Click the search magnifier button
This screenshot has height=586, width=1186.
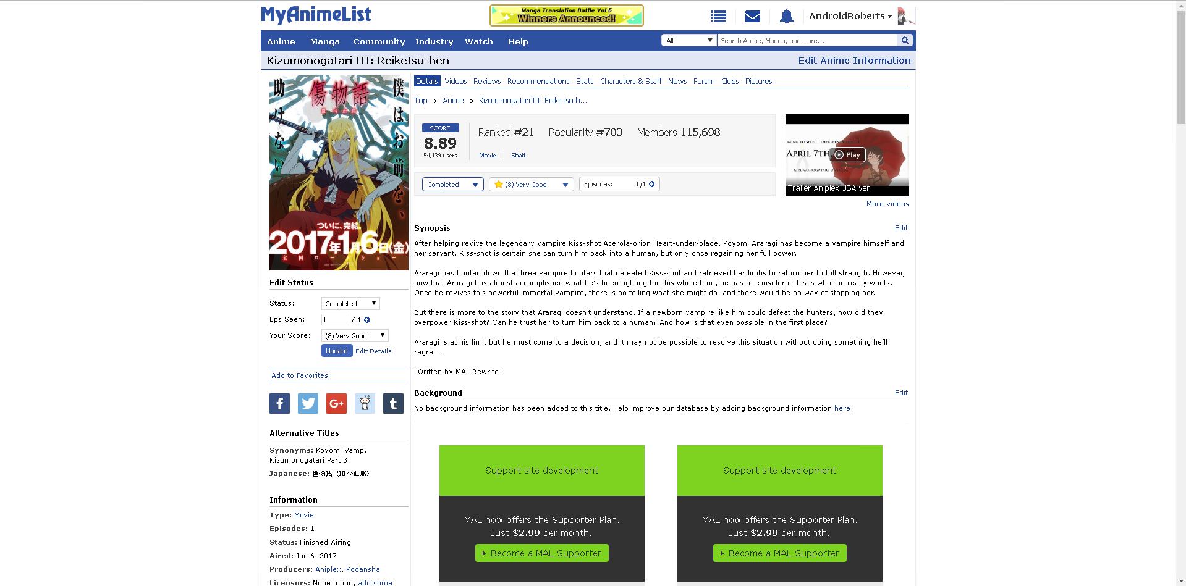[x=905, y=41]
